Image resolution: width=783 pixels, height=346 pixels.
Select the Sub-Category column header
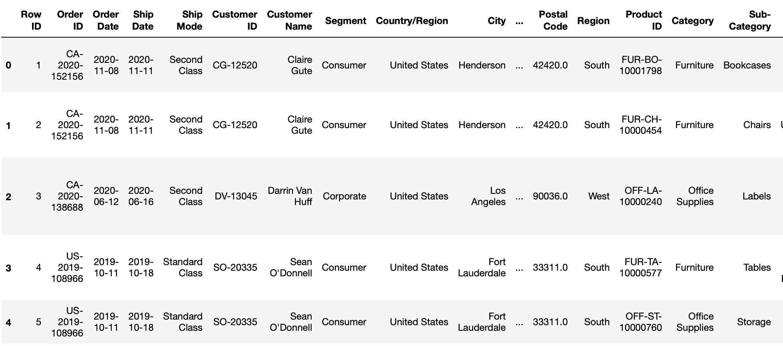tap(750, 20)
